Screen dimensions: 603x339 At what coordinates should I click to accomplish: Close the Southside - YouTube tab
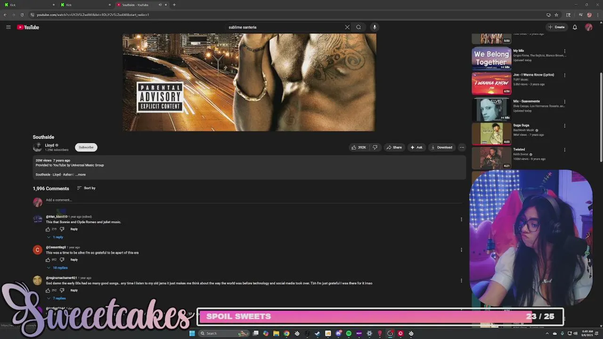pyautogui.click(x=166, y=5)
